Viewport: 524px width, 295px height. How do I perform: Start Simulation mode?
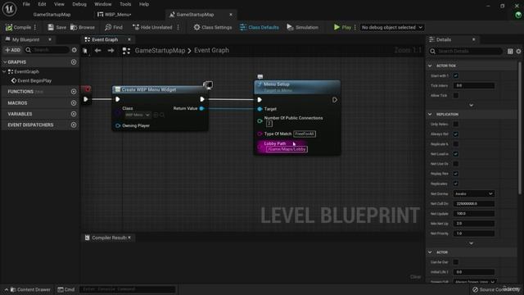(302, 27)
